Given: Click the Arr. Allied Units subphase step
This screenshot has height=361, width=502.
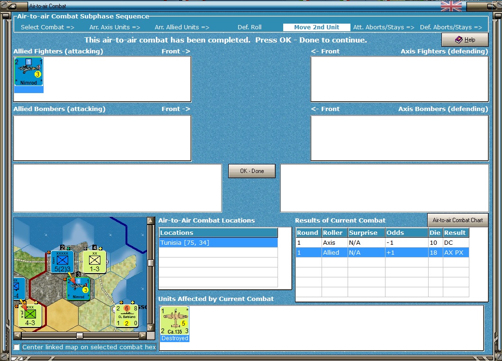Looking at the screenshot, I should (x=182, y=27).
